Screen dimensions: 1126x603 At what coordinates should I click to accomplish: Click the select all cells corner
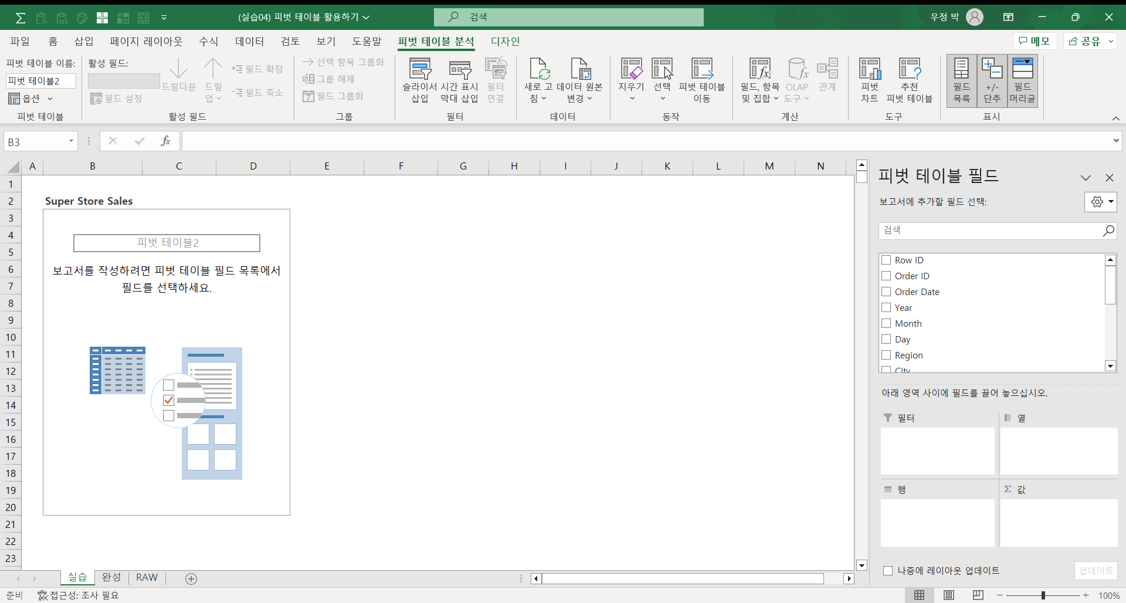coord(13,167)
